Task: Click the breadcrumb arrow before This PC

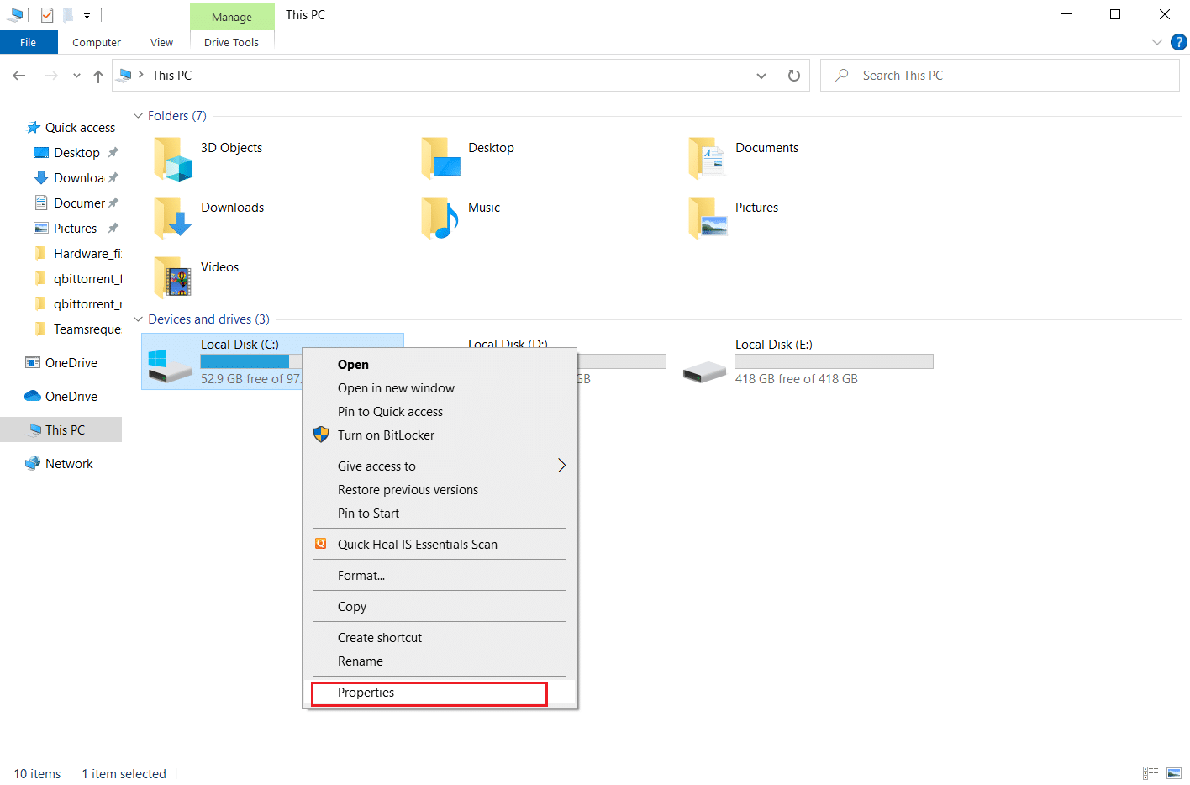Action: pos(141,75)
